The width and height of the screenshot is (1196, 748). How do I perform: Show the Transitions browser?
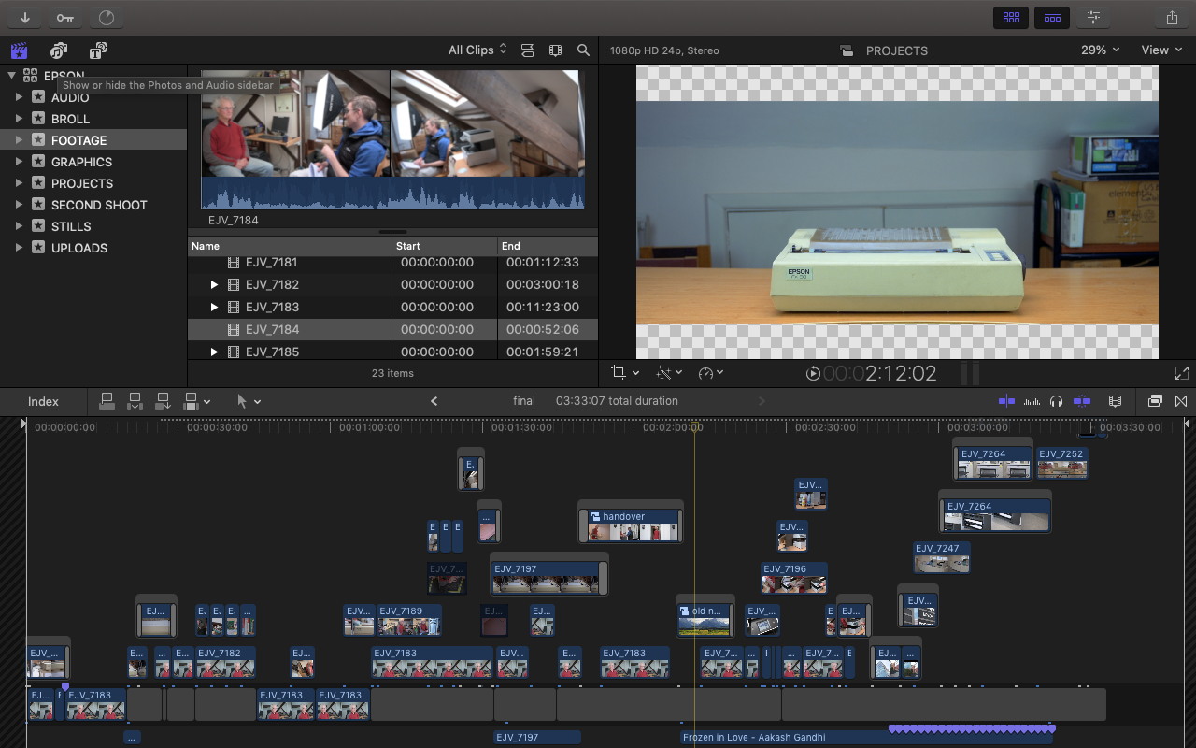click(x=1181, y=401)
